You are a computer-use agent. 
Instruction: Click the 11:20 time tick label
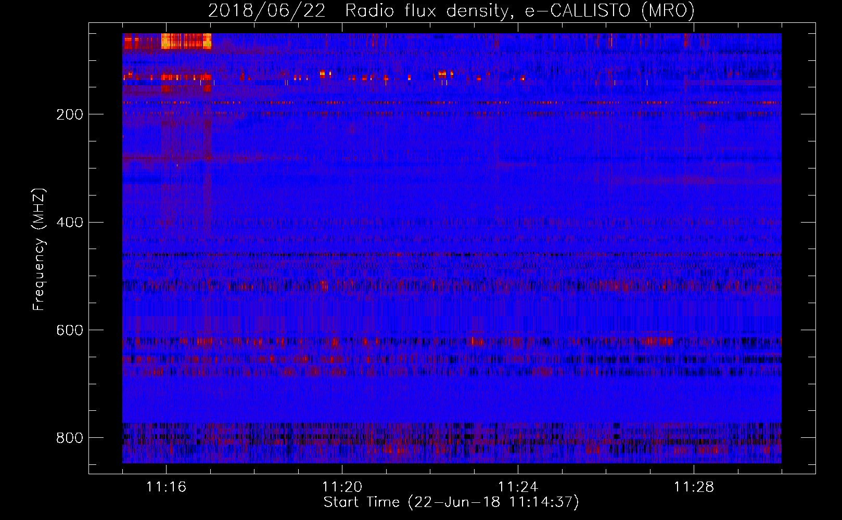pyautogui.click(x=342, y=487)
